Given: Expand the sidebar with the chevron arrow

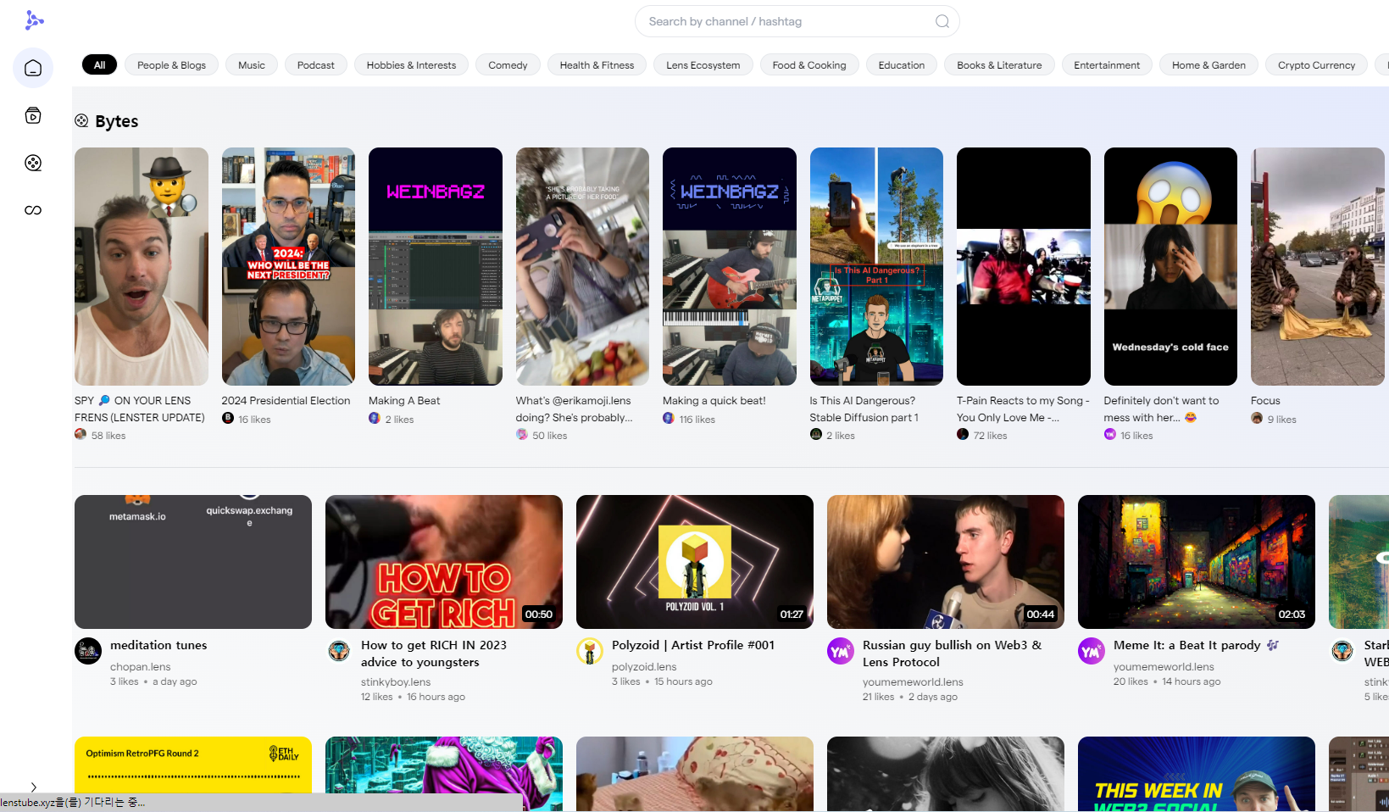Looking at the screenshot, I should 33,787.
